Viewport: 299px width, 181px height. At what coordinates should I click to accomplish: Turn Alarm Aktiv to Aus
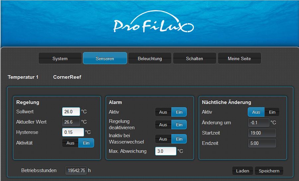(x=163, y=112)
